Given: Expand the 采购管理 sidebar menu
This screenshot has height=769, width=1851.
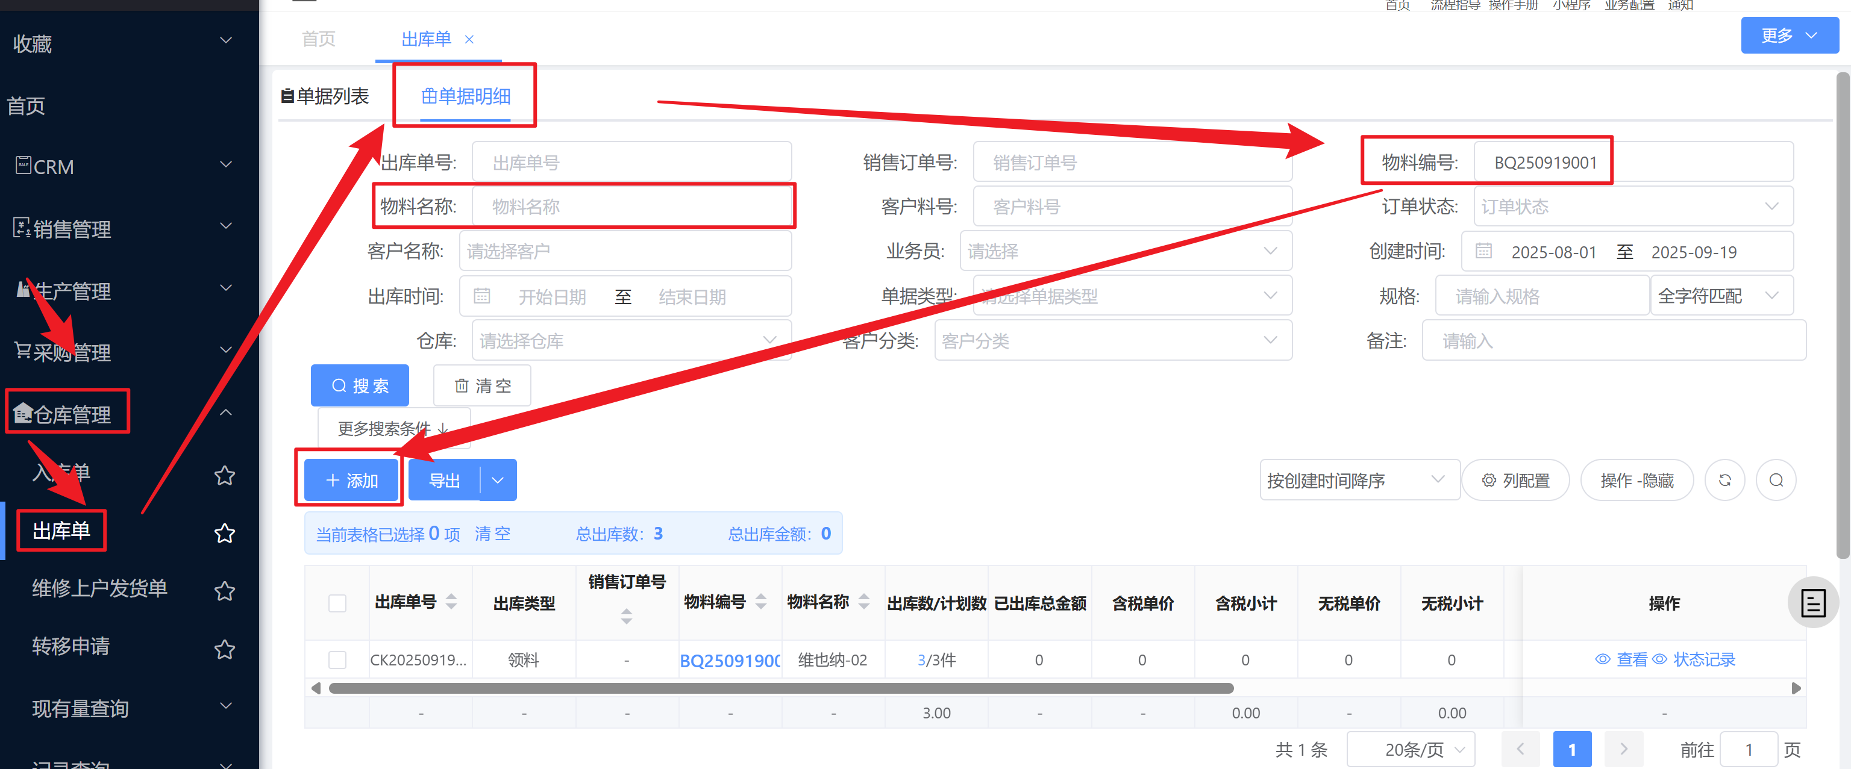Looking at the screenshot, I should click(x=225, y=350).
